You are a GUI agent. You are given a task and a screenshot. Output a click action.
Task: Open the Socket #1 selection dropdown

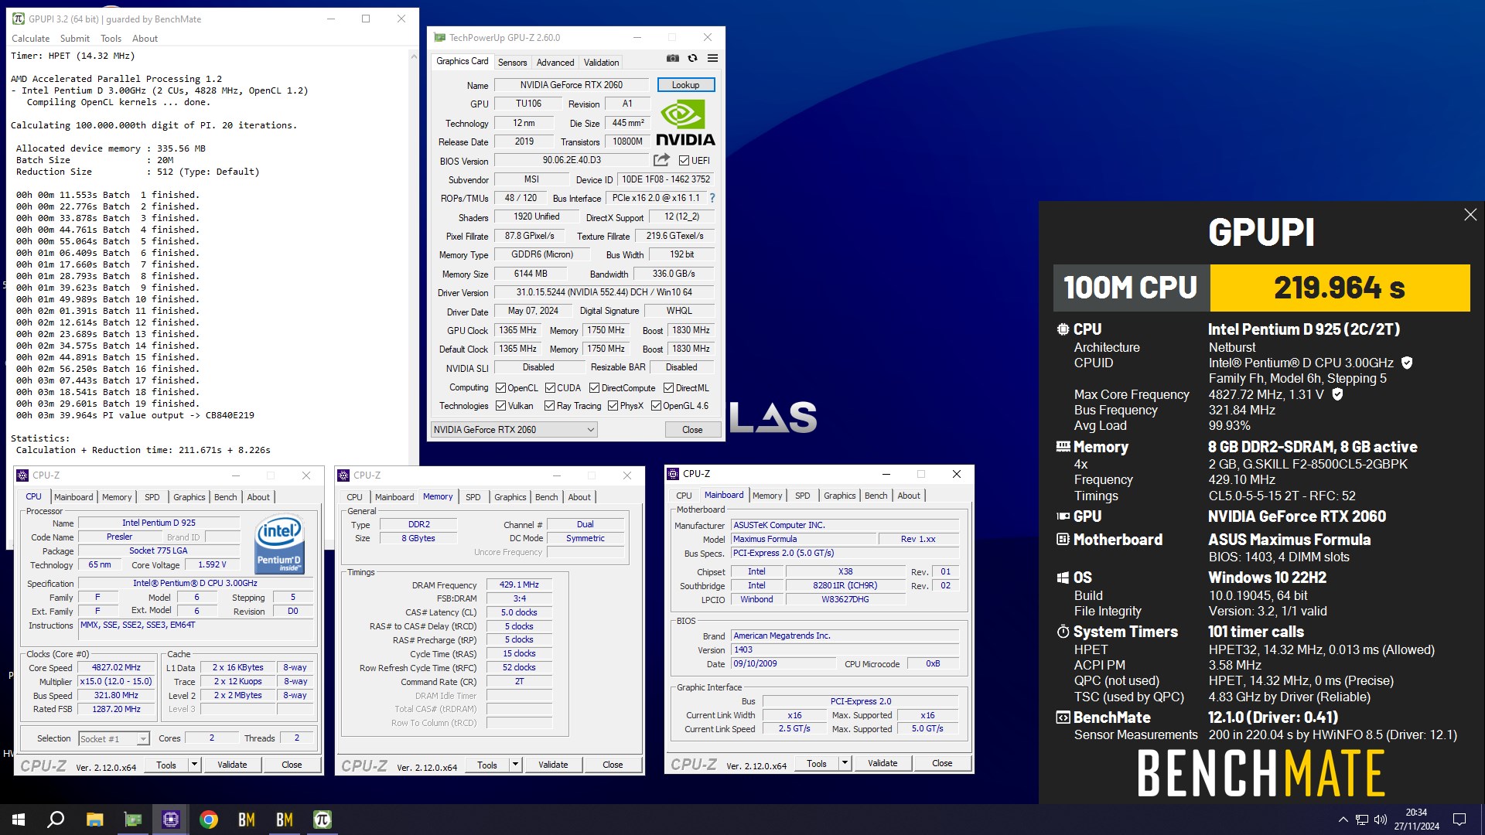click(x=114, y=739)
